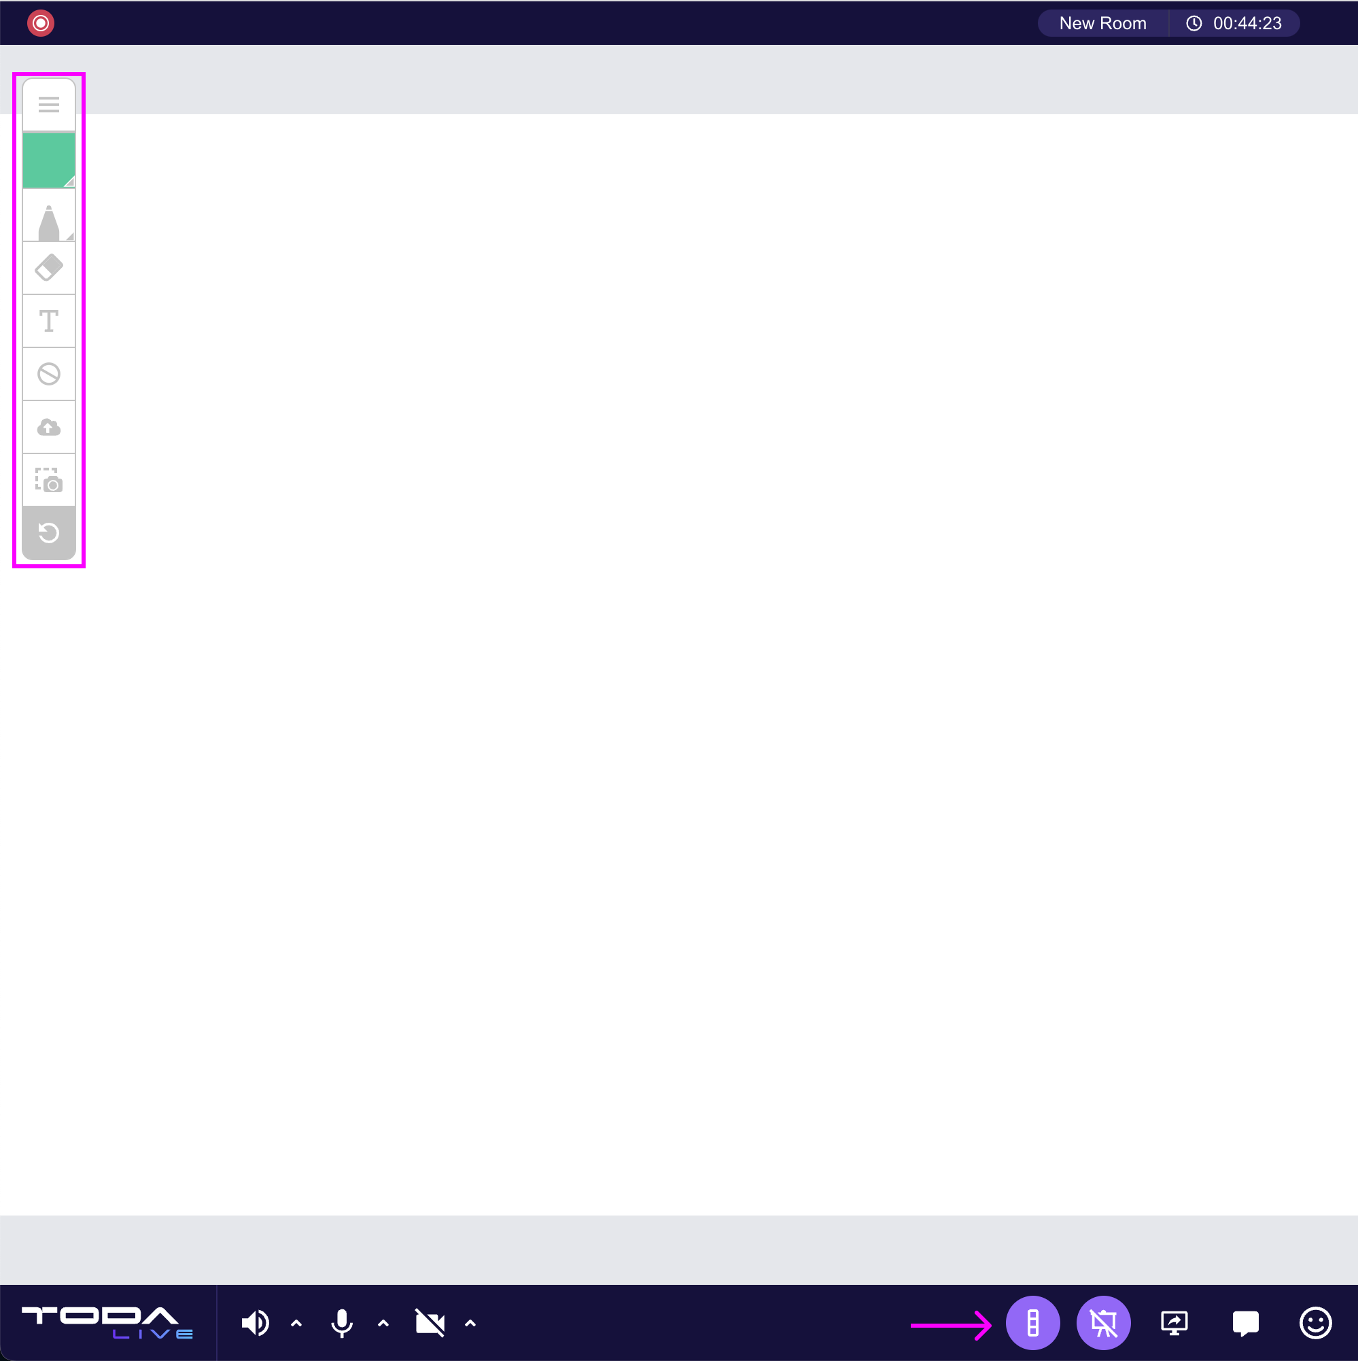Click the New Room label
The width and height of the screenshot is (1358, 1361).
pyautogui.click(x=1102, y=23)
